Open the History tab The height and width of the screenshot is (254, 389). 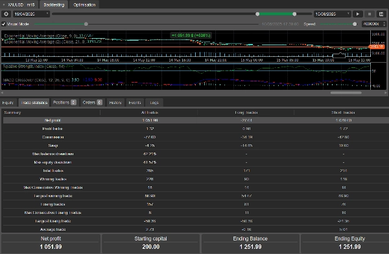click(115, 103)
